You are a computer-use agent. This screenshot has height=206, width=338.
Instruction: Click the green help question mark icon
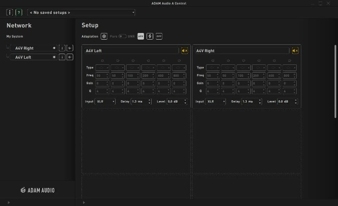tap(19, 12)
